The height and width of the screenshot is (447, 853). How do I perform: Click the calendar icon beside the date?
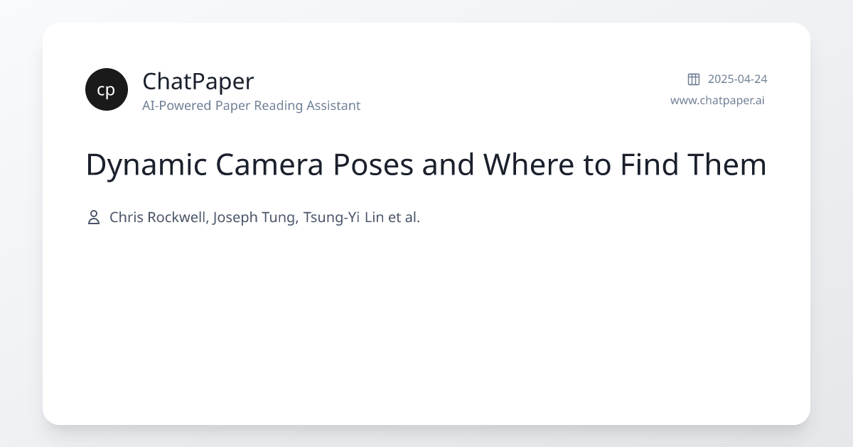[x=693, y=79]
